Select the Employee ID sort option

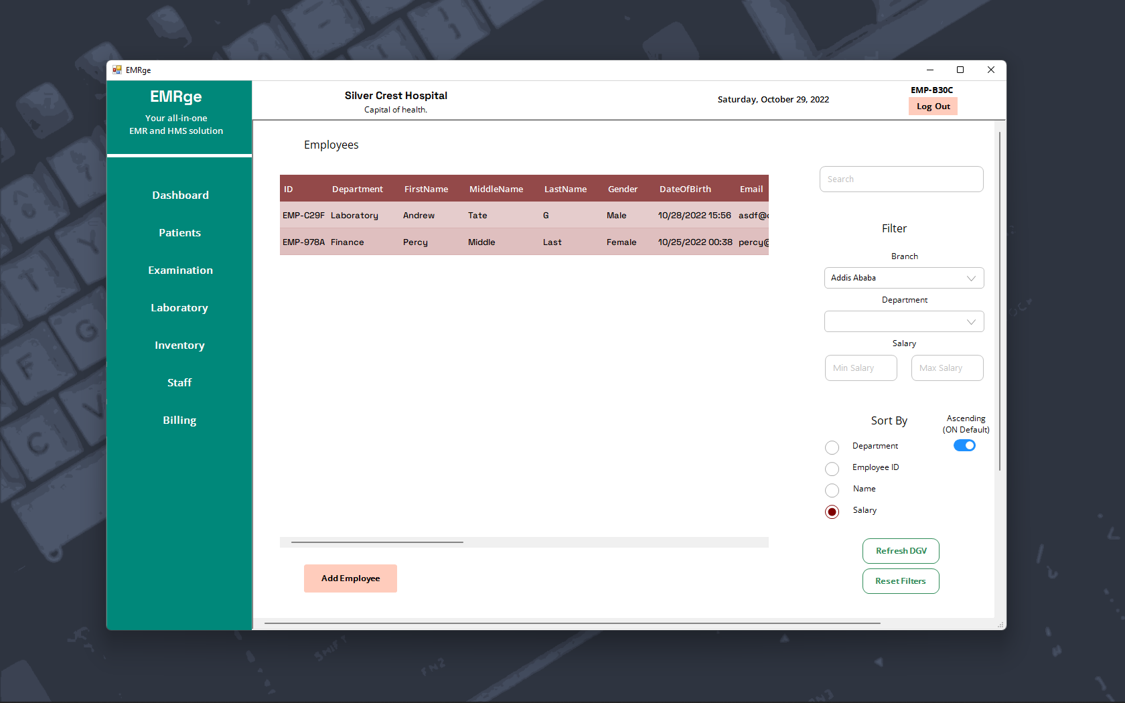coord(832,469)
